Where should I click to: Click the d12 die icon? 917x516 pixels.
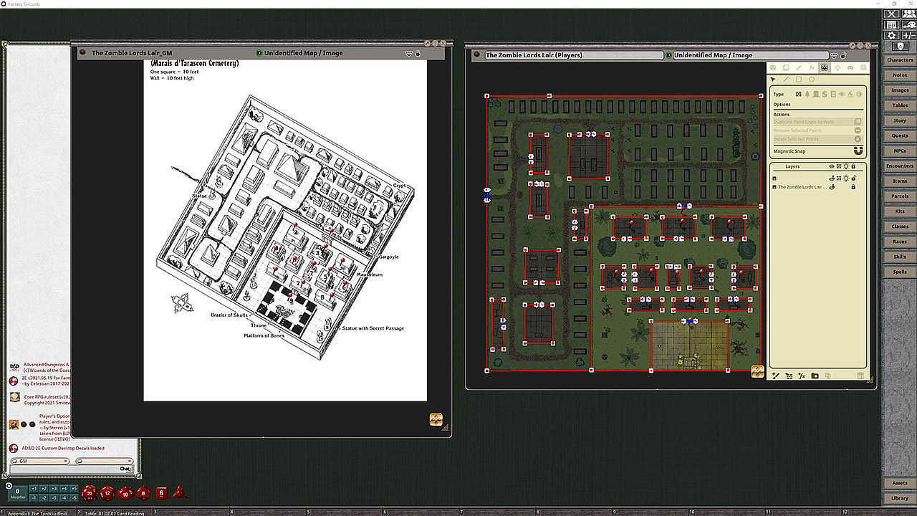107,492
